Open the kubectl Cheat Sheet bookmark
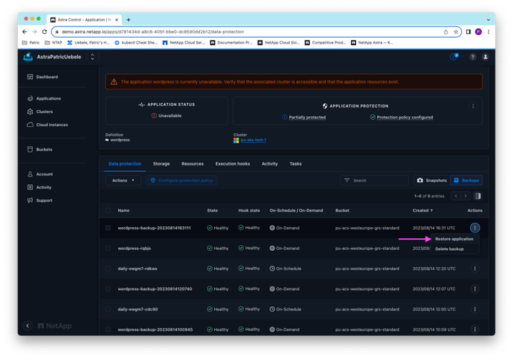513x359 pixels. point(136,43)
